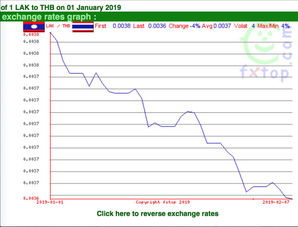Click the exchange rates graph heading
This screenshot has width=298, height=227.
49,17
